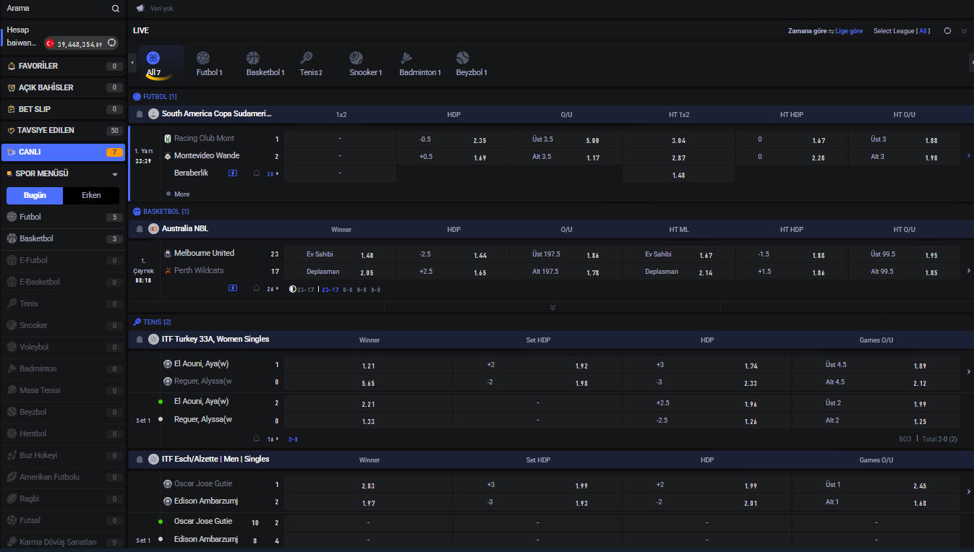Bet Racing Club handicap -0.5 at 2.35
This screenshot has width=974, height=552.
[x=453, y=139]
